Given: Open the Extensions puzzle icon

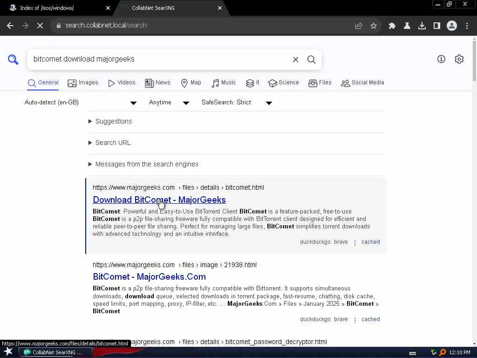Looking at the screenshot, I should (x=392, y=26).
